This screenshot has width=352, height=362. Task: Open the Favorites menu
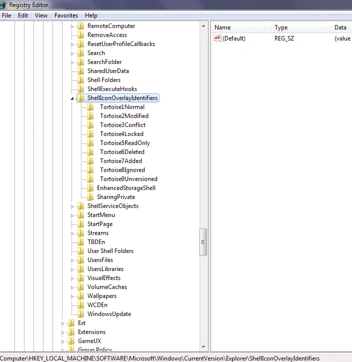pyautogui.click(x=66, y=15)
